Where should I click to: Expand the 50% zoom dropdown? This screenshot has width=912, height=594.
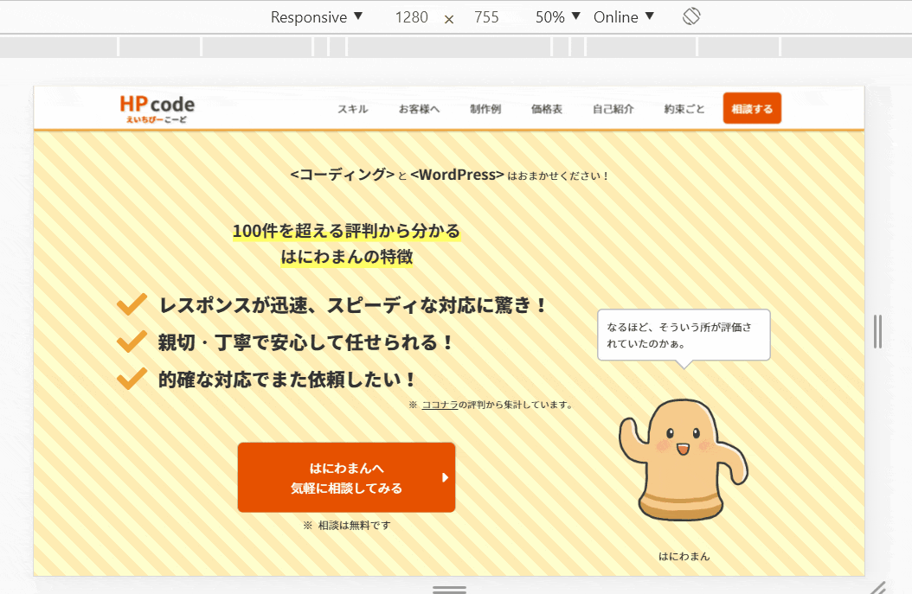557,17
